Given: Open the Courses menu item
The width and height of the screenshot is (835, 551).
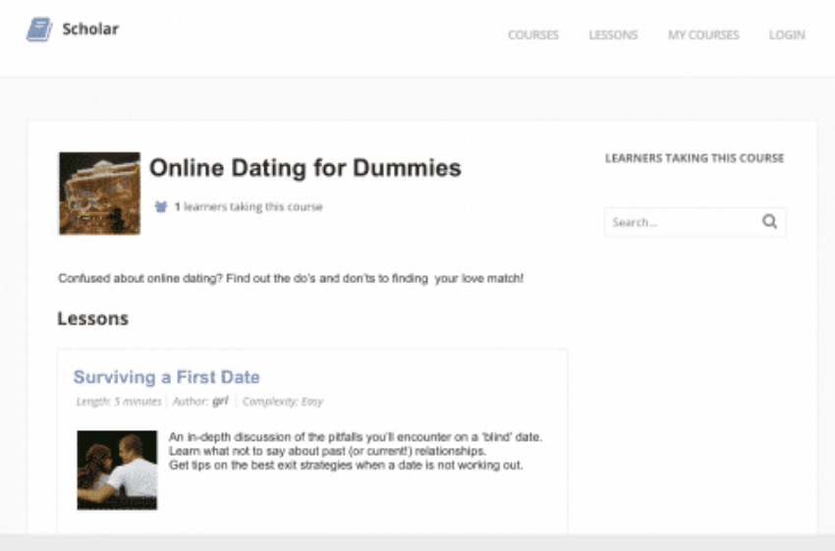Looking at the screenshot, I should [x=533, y=35].
